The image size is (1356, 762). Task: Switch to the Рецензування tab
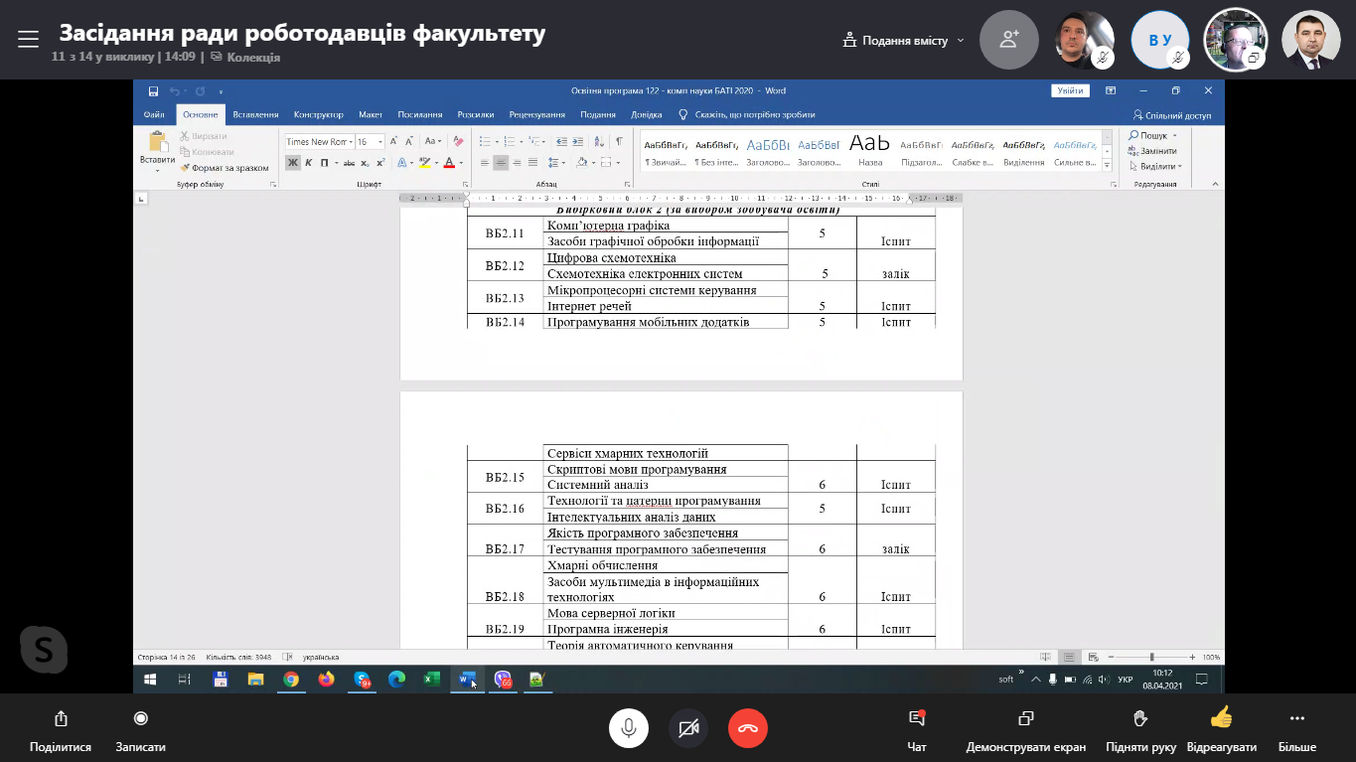pos(537,114)
